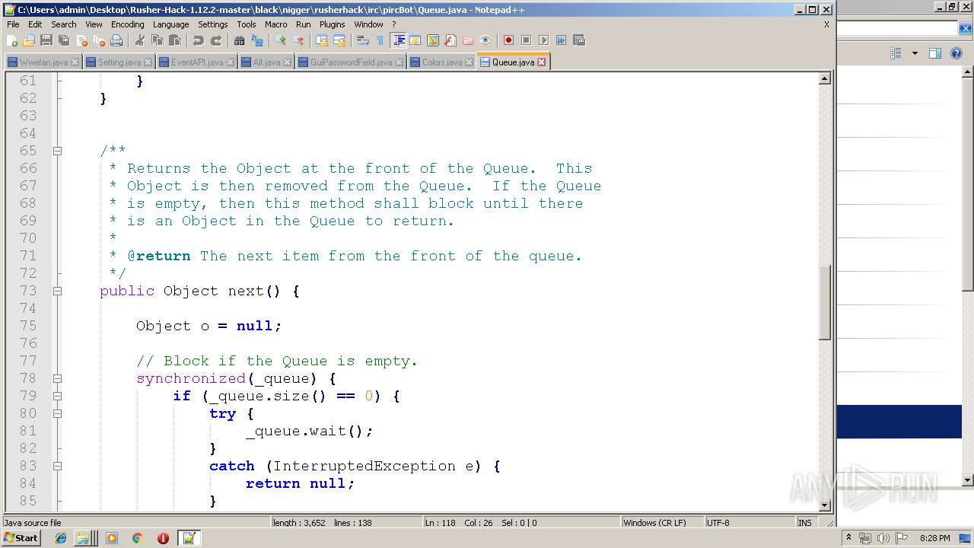
Task: Click the Stop Recording macro icon
Action: (526, 40)
